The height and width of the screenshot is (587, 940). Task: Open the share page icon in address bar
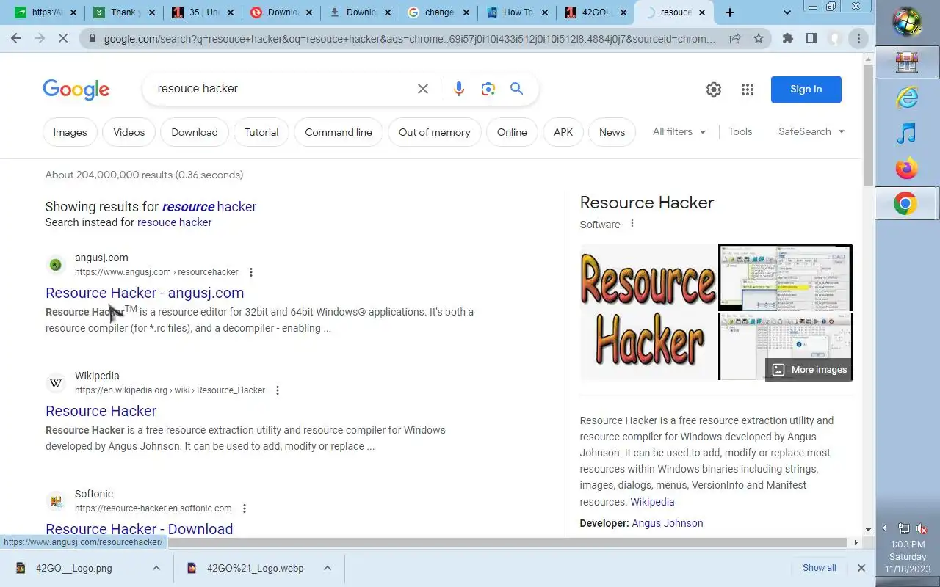click(x=735, y=39)
